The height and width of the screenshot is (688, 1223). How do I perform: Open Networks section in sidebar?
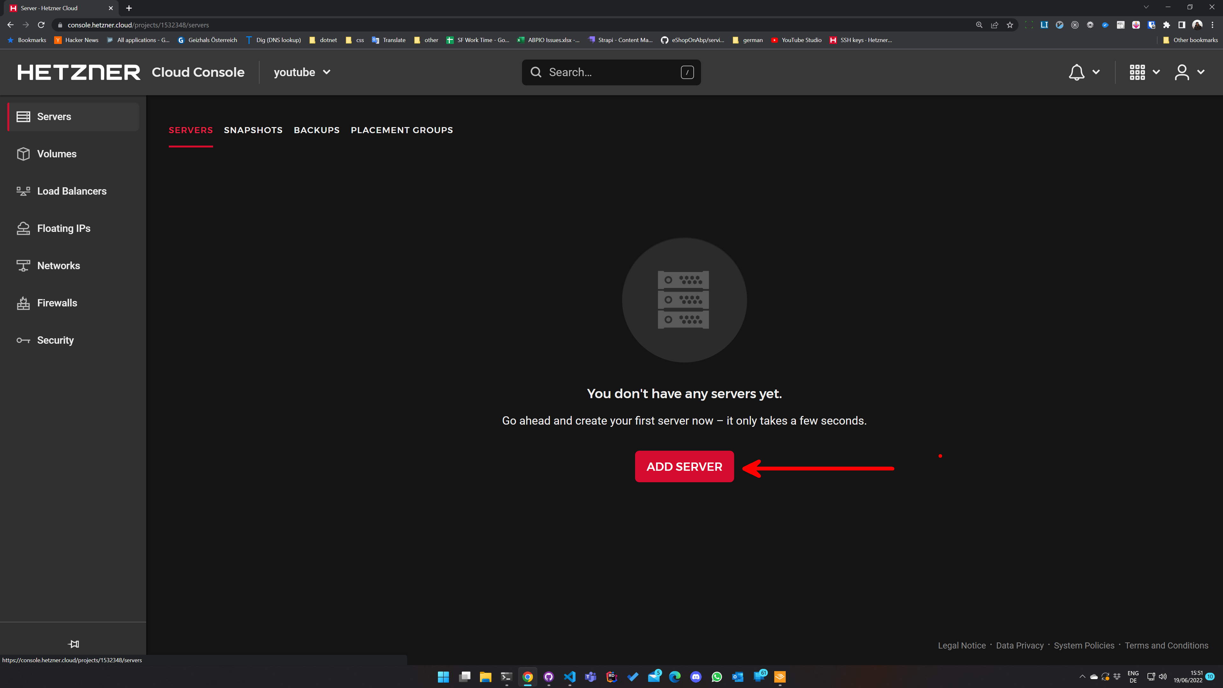click(58, 266)
